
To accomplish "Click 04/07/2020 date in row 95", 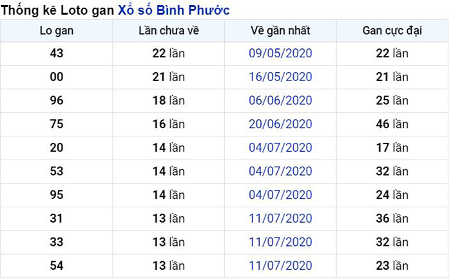I will click(x=280, y=195).
